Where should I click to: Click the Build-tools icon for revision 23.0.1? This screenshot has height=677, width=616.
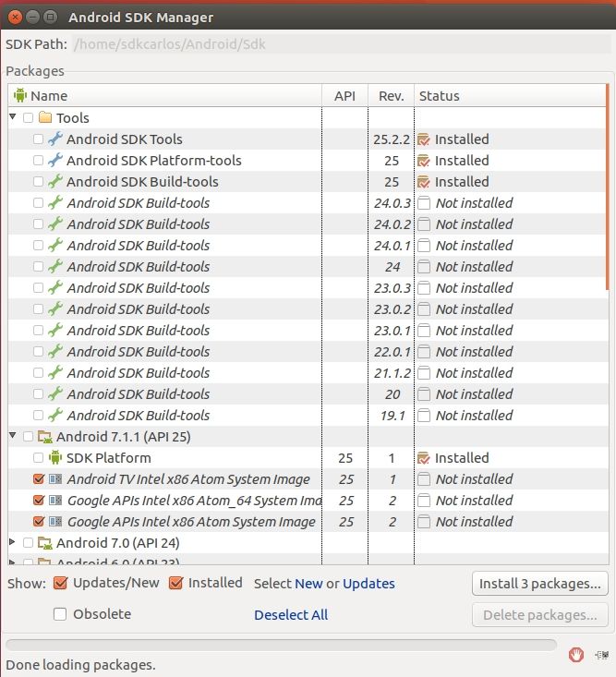(x=55, y=331)
